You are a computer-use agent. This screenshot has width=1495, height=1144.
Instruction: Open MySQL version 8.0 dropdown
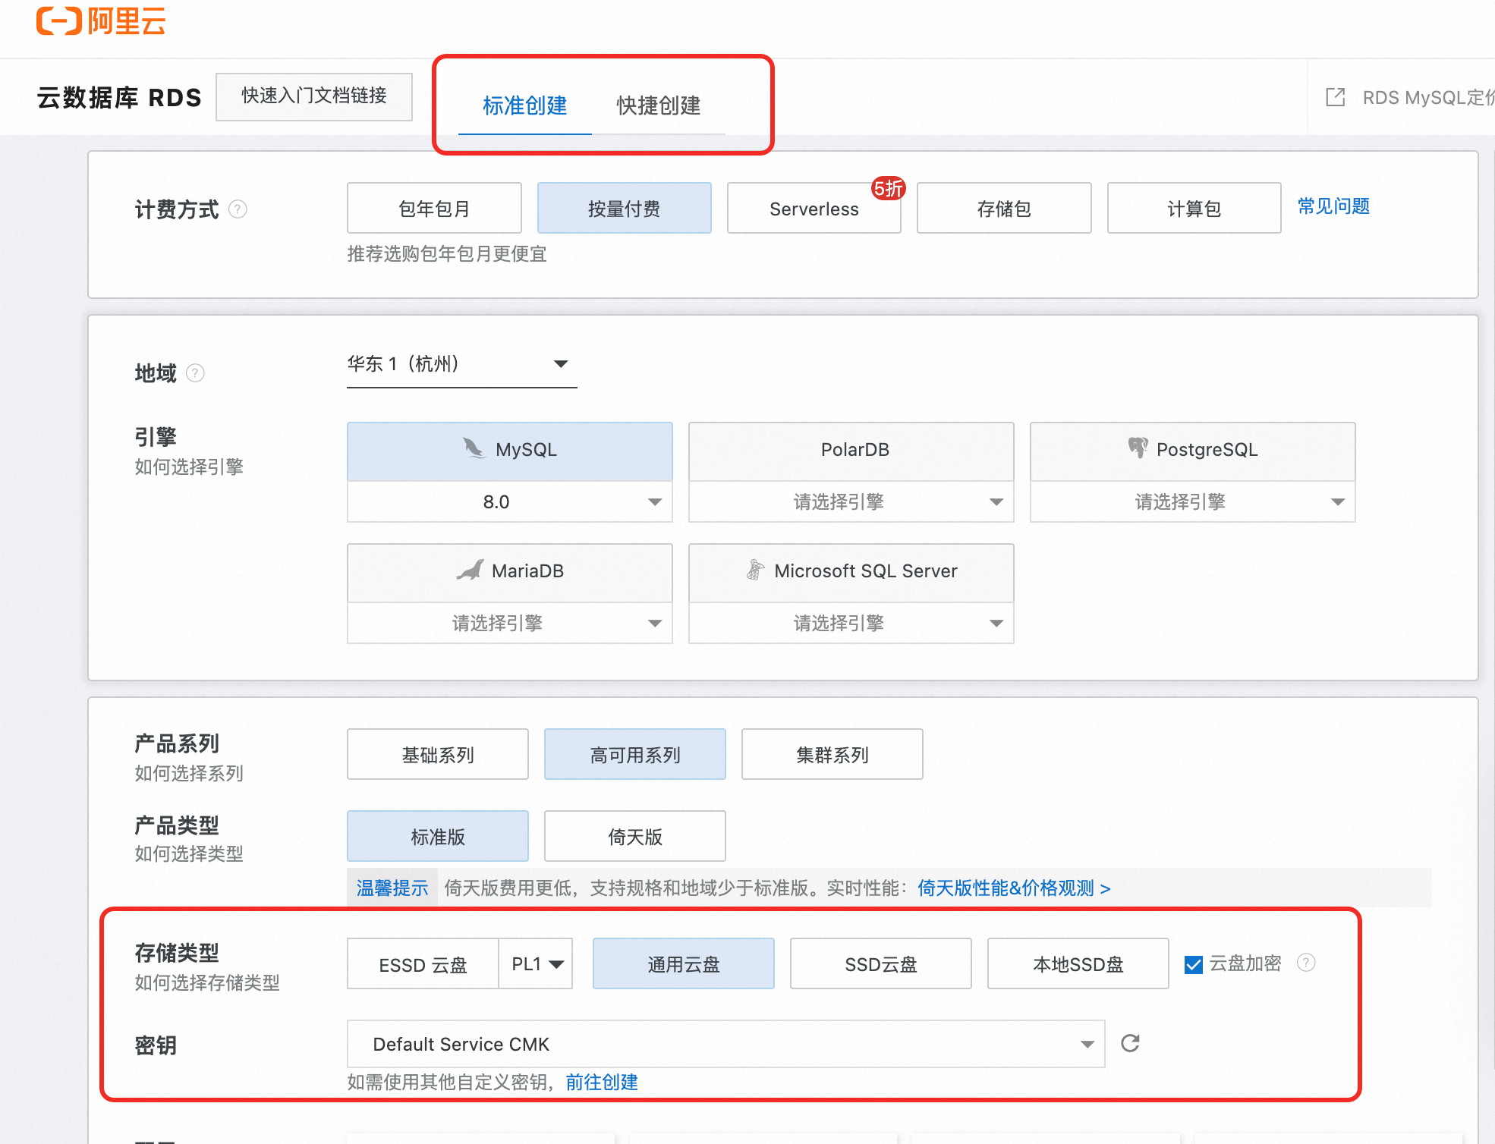tap(510, 501)
